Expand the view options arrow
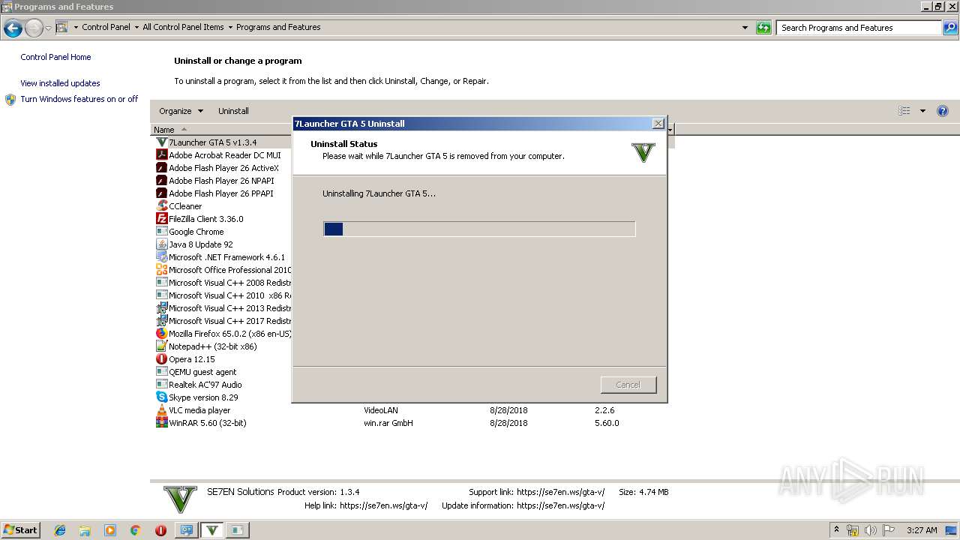The image size is (960, 540). click(x=922, y=111)
